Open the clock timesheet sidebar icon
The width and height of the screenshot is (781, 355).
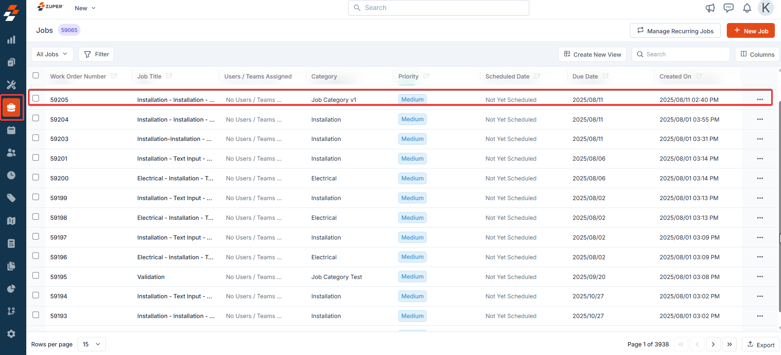[x=11, y=175]
